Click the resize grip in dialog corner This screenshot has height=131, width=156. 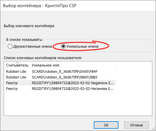[154, 129]
